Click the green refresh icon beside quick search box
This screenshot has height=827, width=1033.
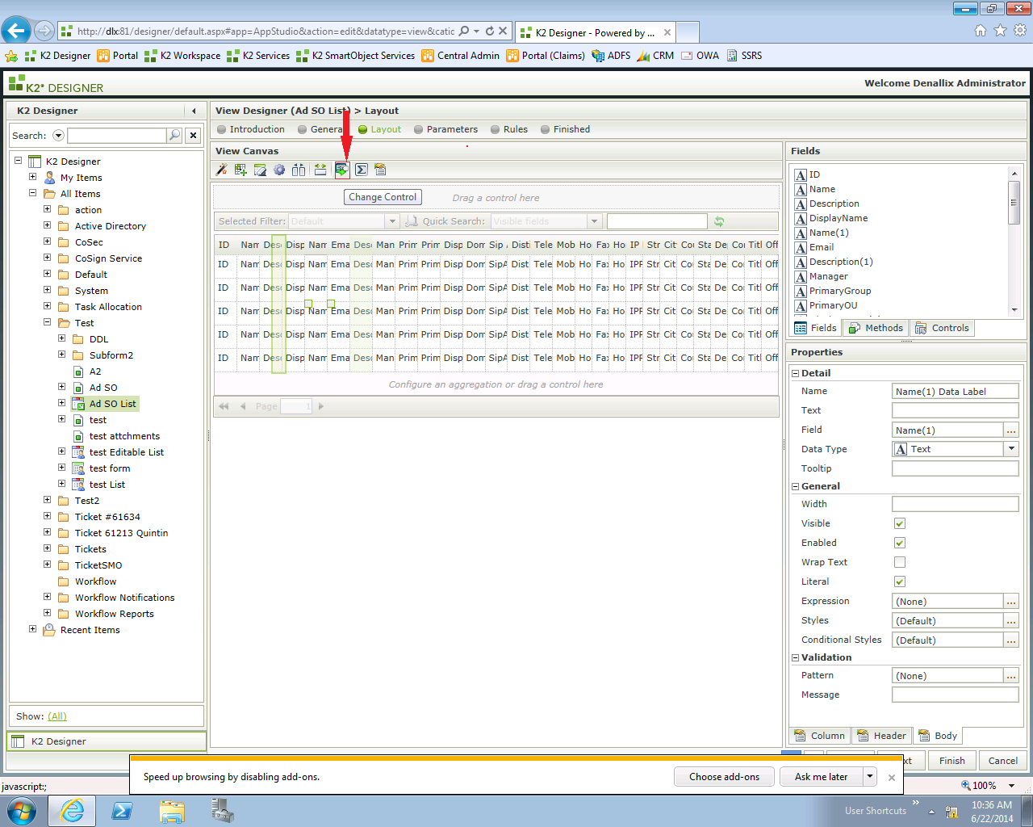[719, 221]
